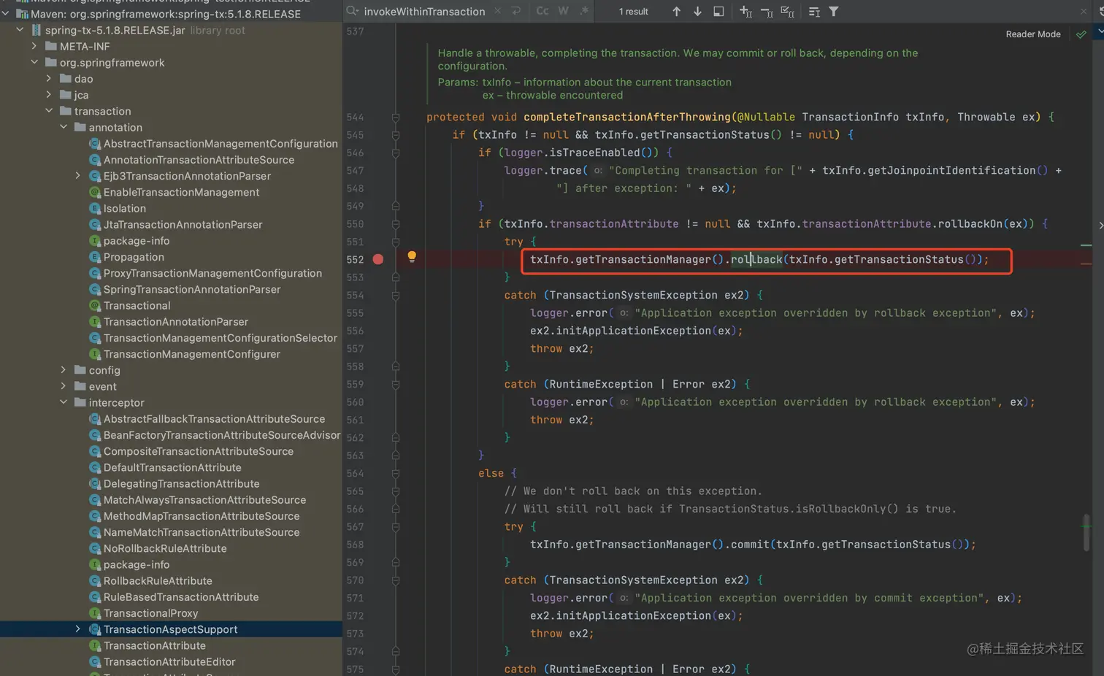1104x676 pixels.
Task: Expand the Ejb3TransactionAnnotationParser class node
Action: pos(78,176)
